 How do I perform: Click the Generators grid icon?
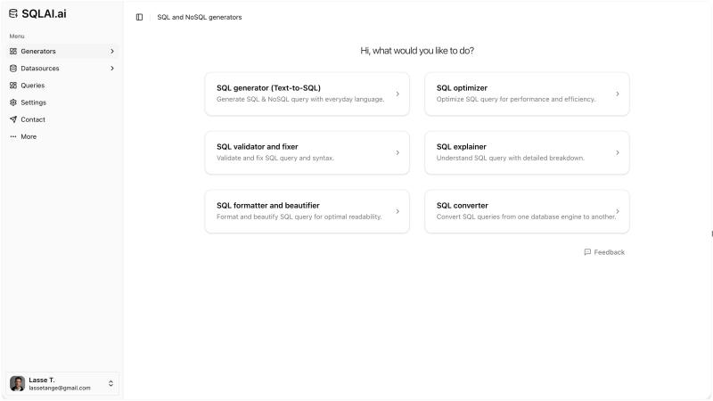(13, 52)
